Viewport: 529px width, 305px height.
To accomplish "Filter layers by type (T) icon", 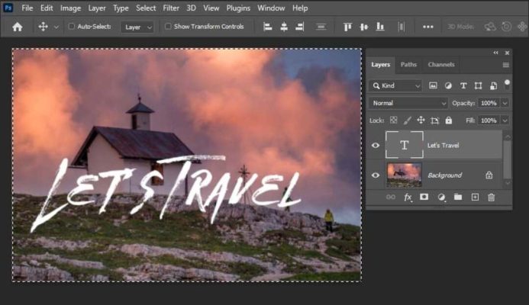I will (463, 86).
